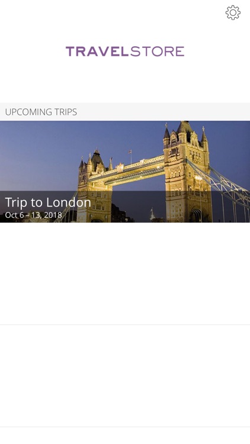Screen dimensions: 250x444
Task: Click the thin STORE part of logo
Action: coord(158,52)
